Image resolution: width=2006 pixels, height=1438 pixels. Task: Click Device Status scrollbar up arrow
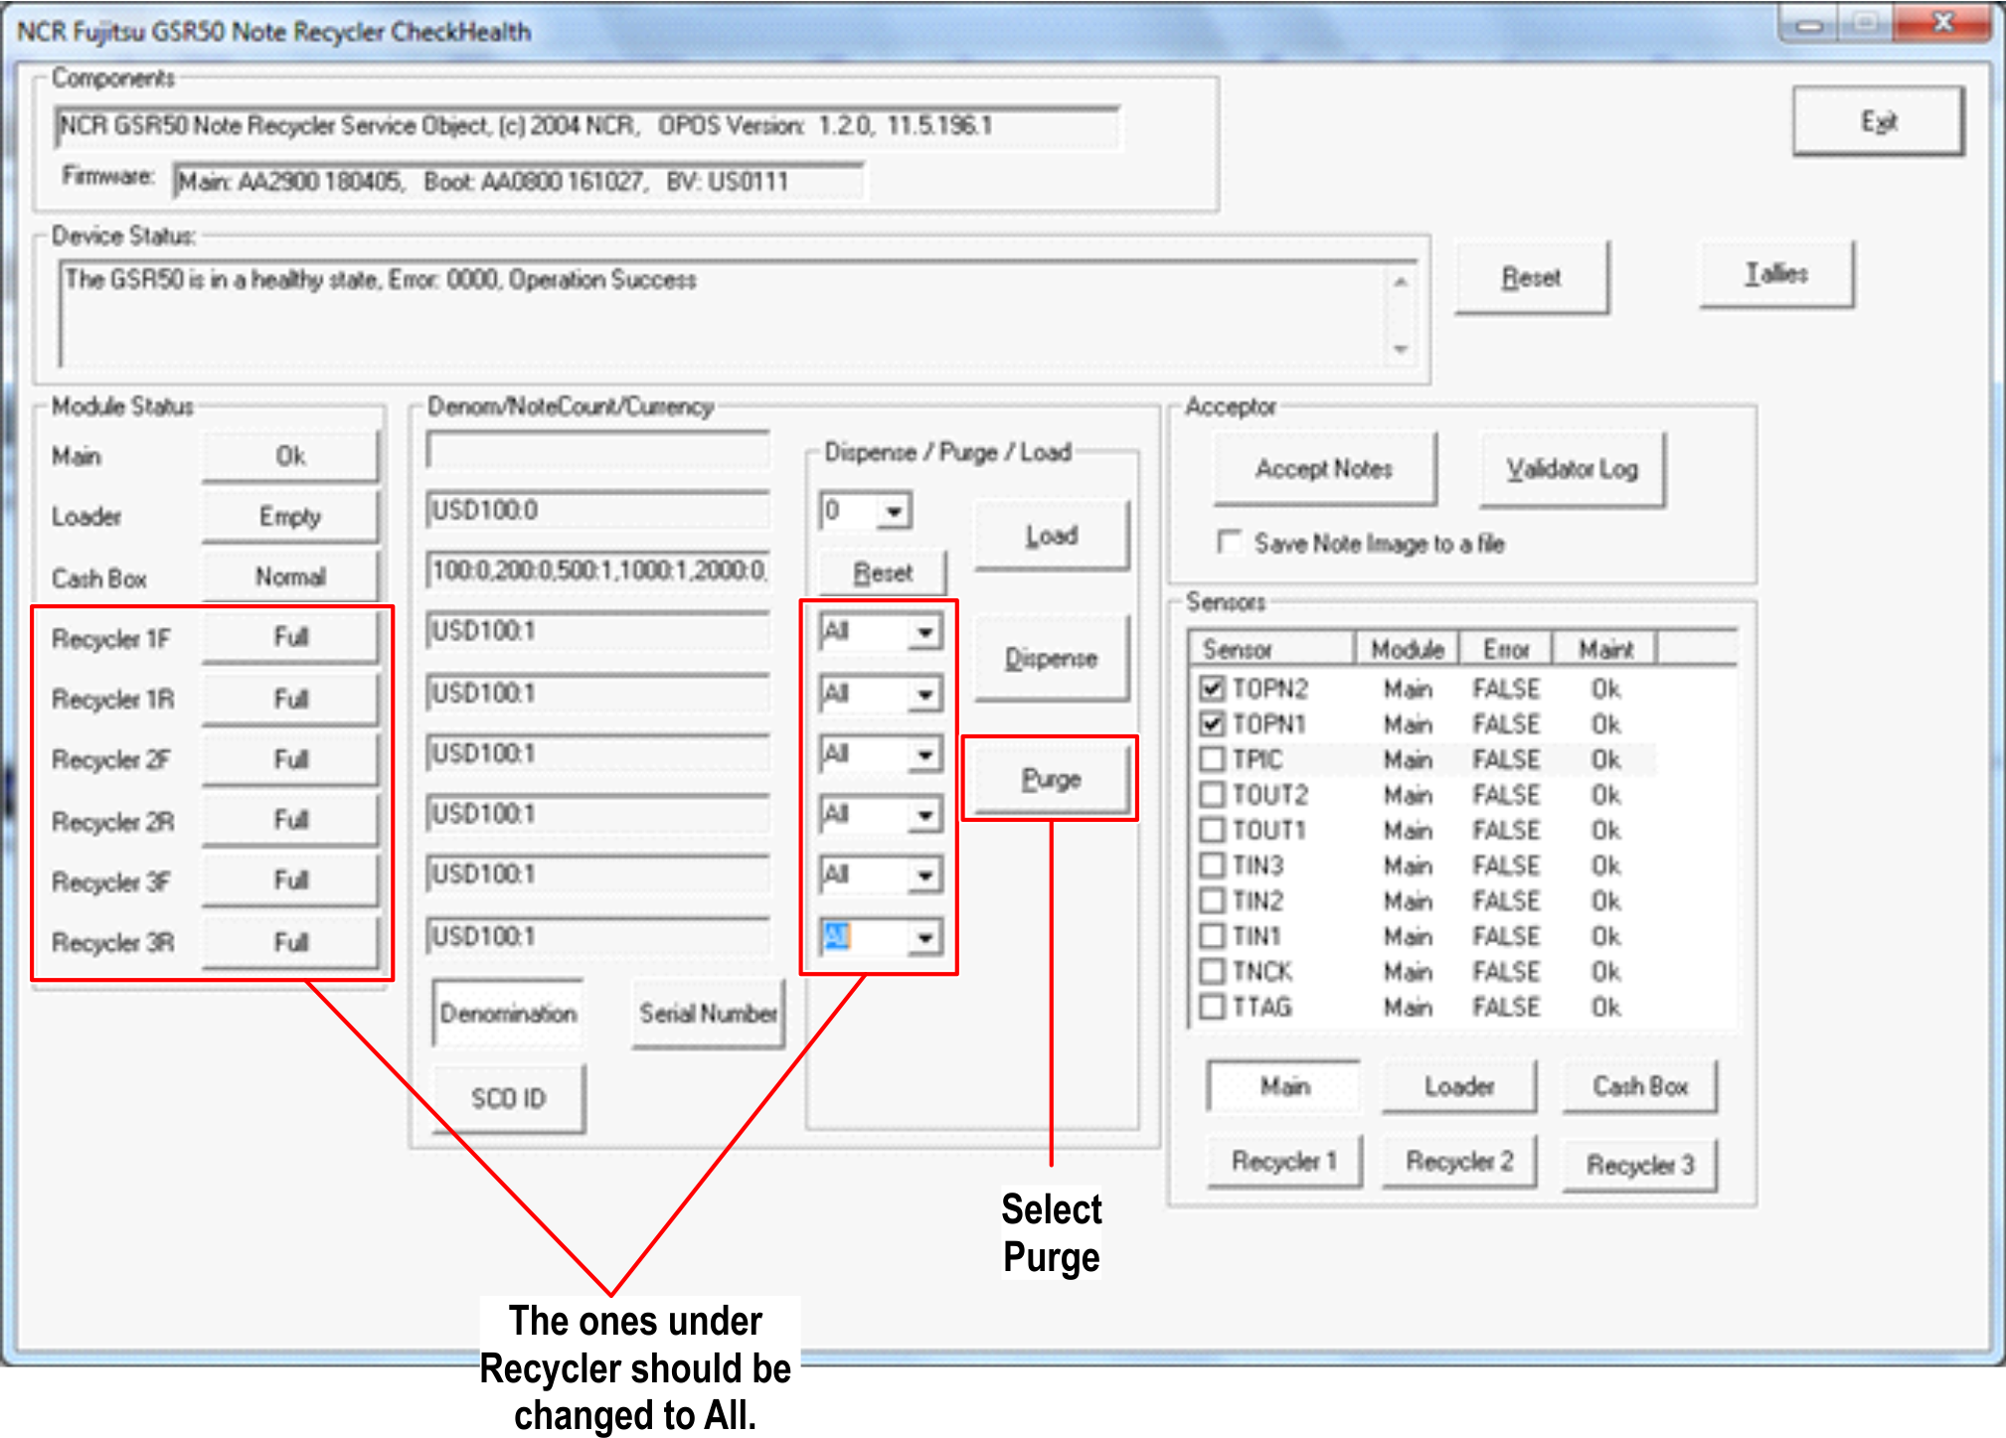pos(1401,281)
